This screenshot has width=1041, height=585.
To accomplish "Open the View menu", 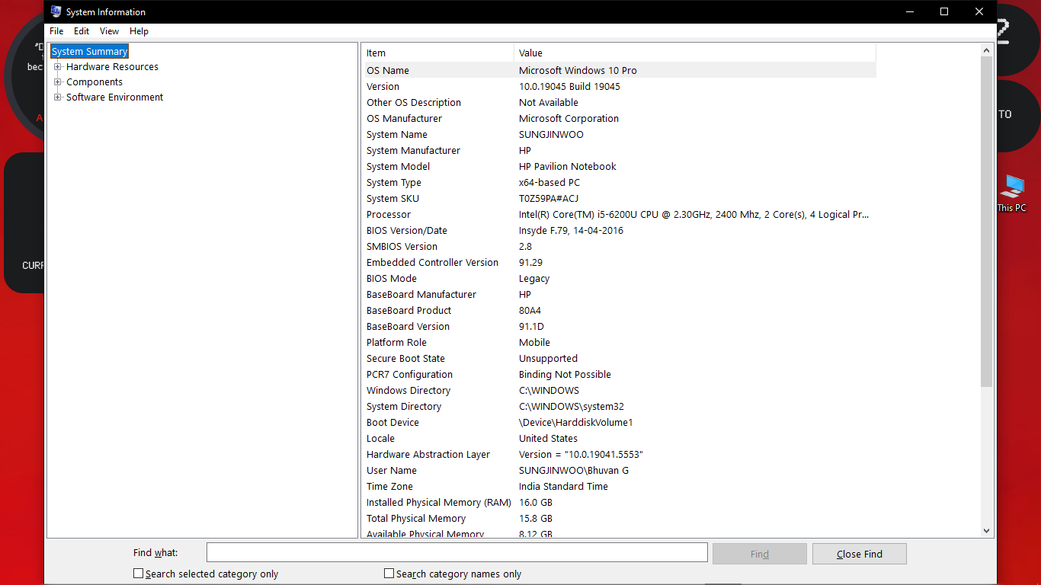I will 109,31.
